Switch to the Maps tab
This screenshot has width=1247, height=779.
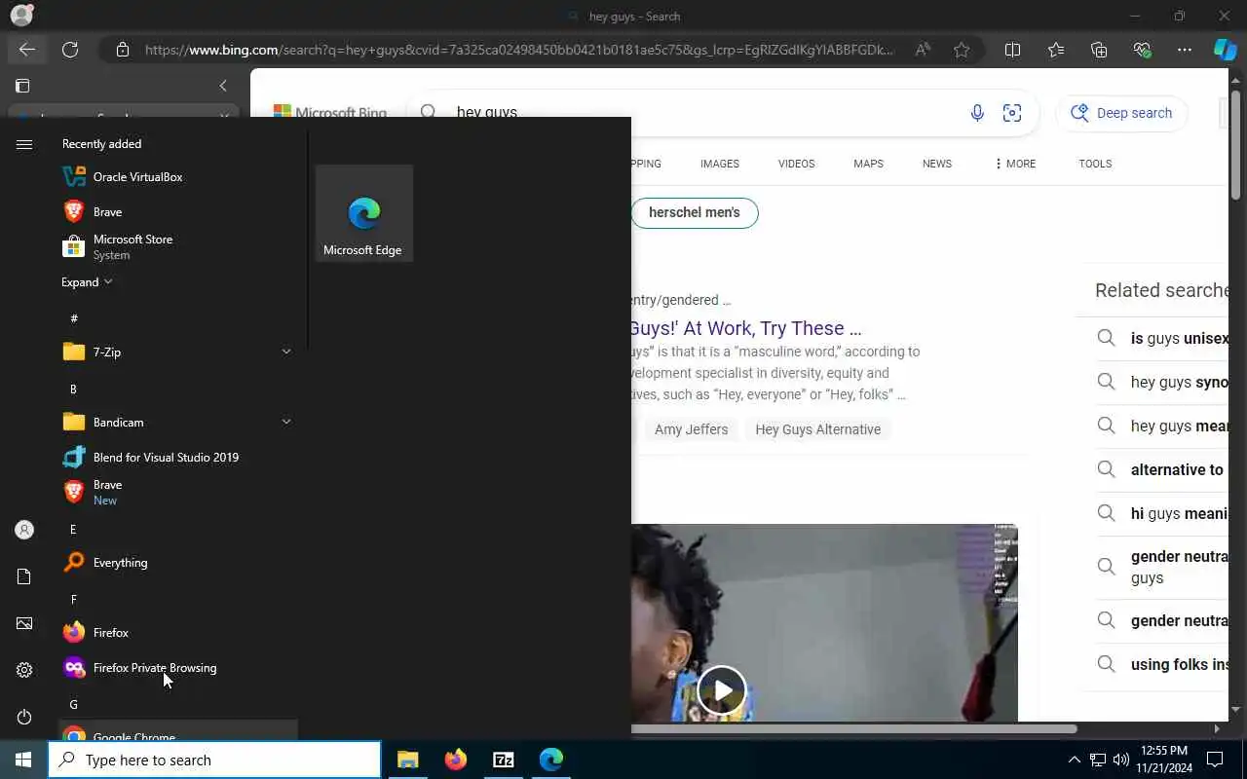868,164
